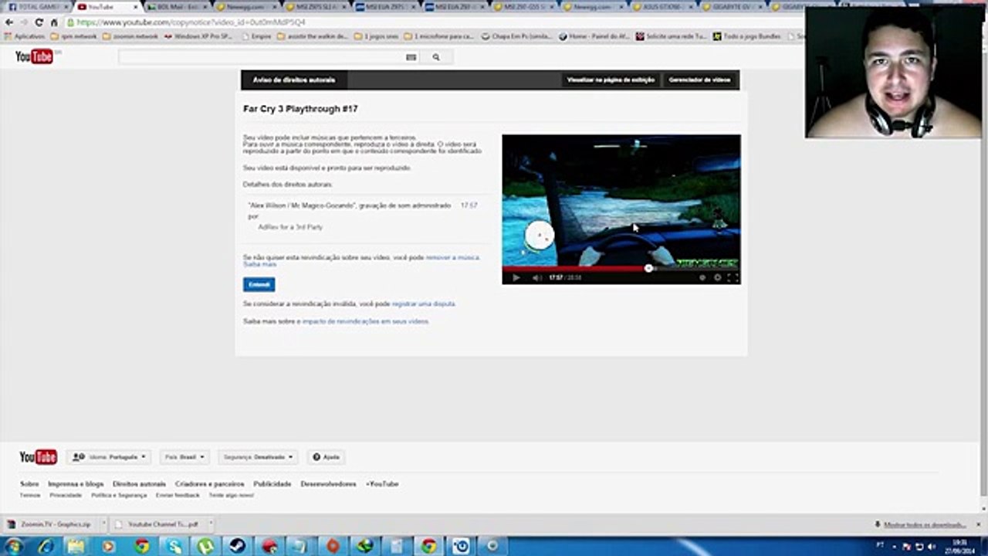The height and width of the screenshot is (556, 988).
Task: Open the on-screen keyboard icon in search box
Action: pyautogui.click(x=411, y=57)
